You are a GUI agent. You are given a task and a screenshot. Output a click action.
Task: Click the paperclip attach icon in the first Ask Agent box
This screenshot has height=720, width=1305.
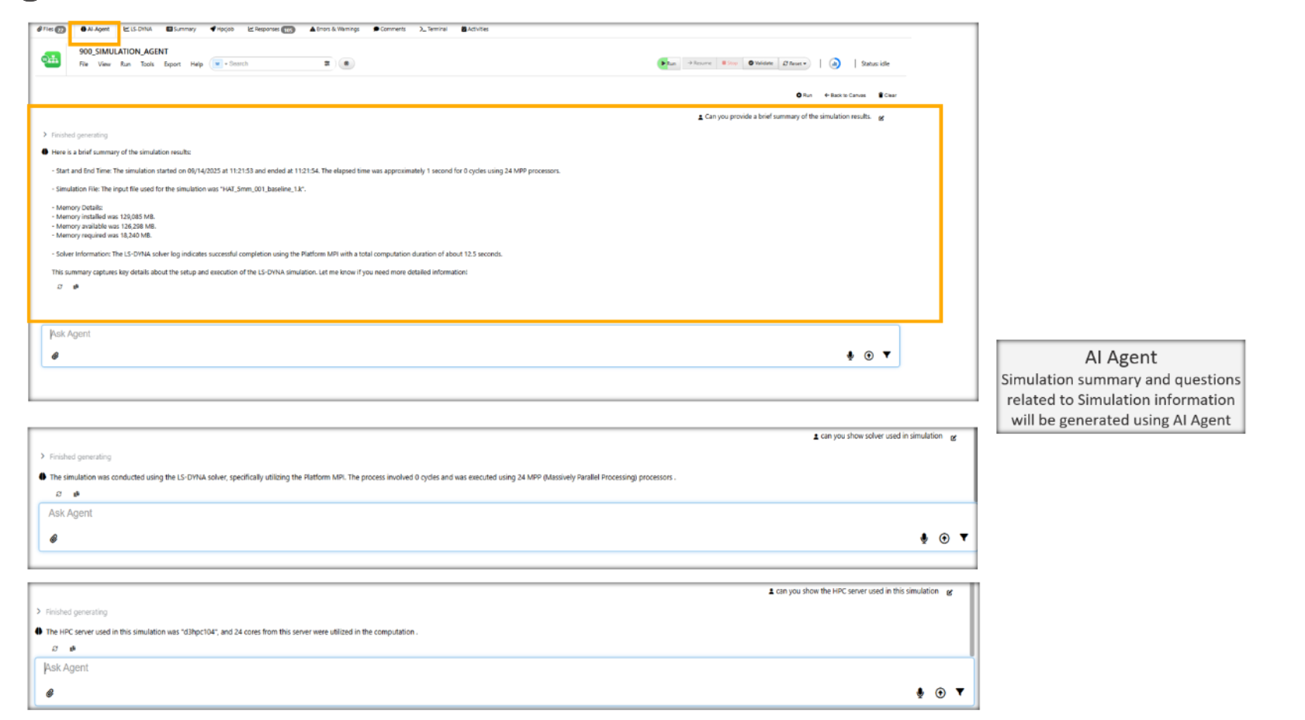click(x=55, y=356)
